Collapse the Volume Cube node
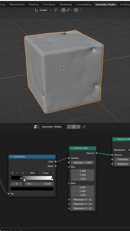 (x=72, y=148)
